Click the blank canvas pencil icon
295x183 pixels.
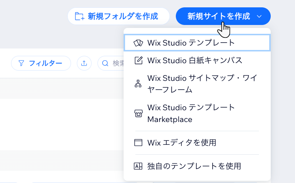138,61
